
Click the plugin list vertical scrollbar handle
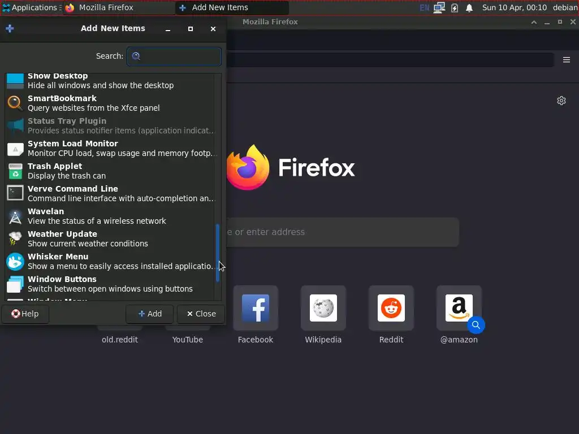click(218, 253)
